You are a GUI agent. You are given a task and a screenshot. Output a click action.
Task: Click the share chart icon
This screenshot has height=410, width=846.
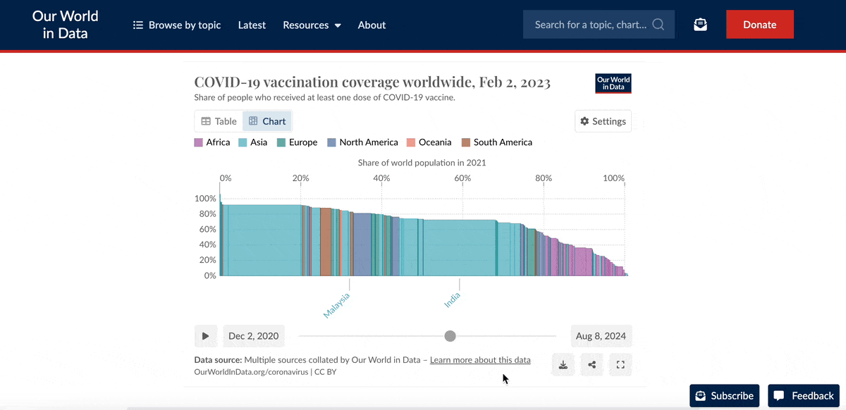tap(591, 364)
